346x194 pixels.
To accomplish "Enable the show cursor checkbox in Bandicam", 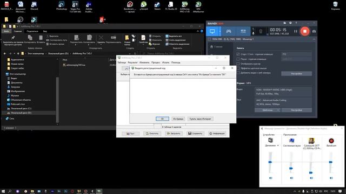I will coord(238,64).
